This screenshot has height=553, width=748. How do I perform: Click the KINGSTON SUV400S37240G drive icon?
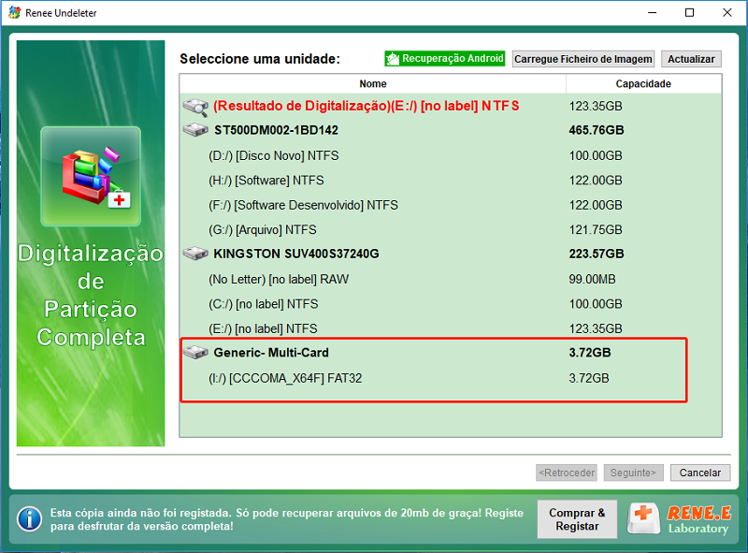(195, 254)
